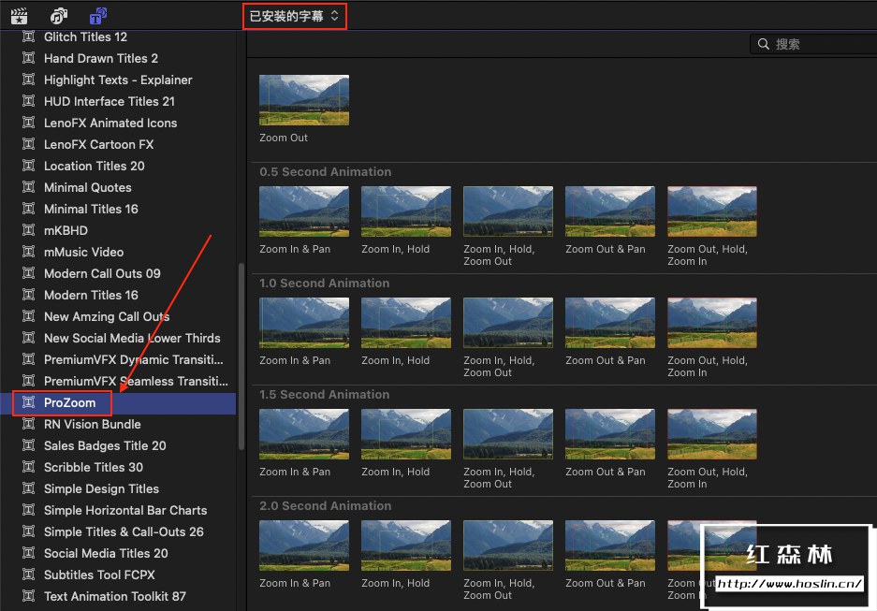Select 1.5 Second Zoom In, Hold, Zoom Out

coord(508,434)
